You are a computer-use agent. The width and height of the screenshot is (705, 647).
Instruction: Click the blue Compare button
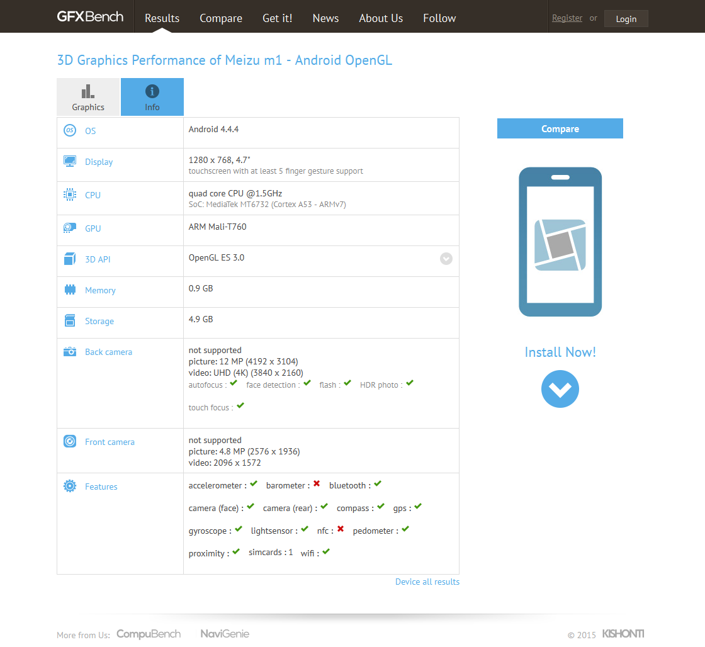pos(560,128)
